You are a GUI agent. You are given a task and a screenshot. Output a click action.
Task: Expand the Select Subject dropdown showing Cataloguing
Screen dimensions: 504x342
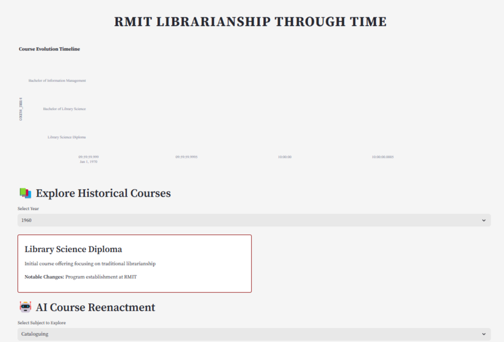tap(254, 334)
